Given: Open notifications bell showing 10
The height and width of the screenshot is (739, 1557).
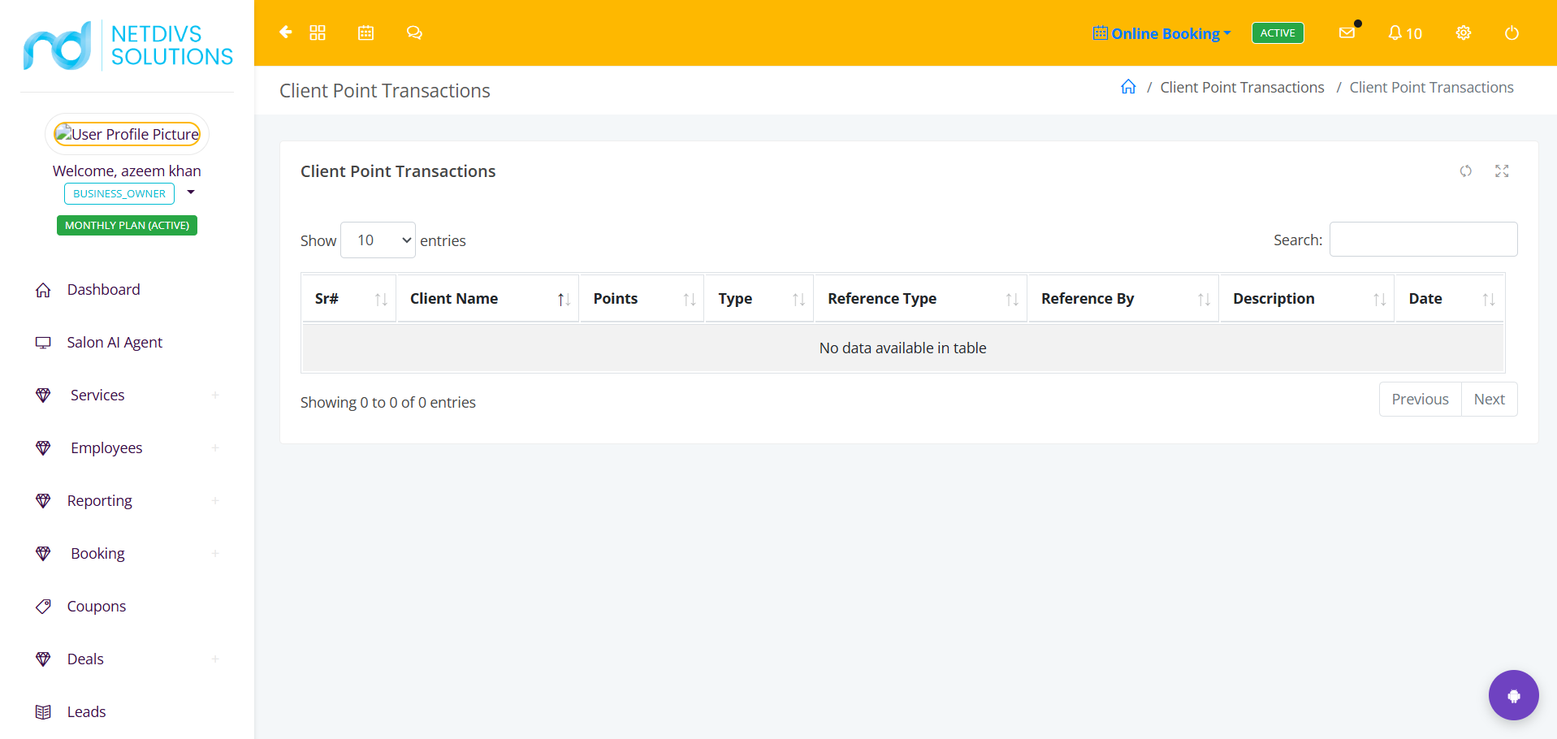Looking at the screenshot, I should [1405, 33].
